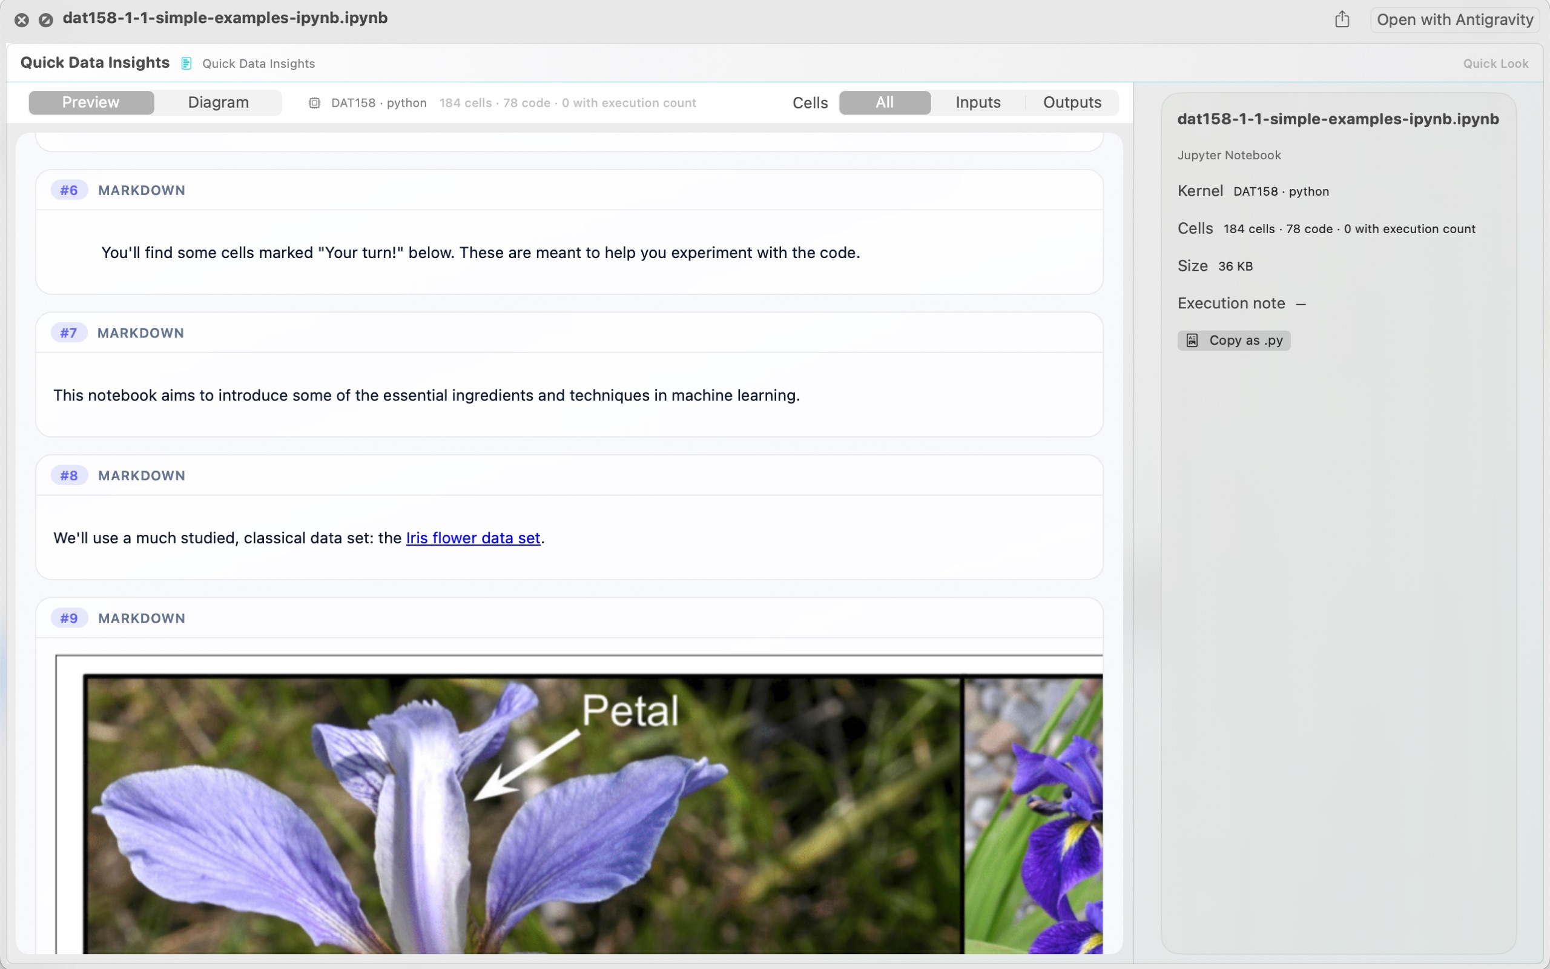1550x969 pixels.
Task: Click the 'Quick Look' label at top right
Action: 1496,64
